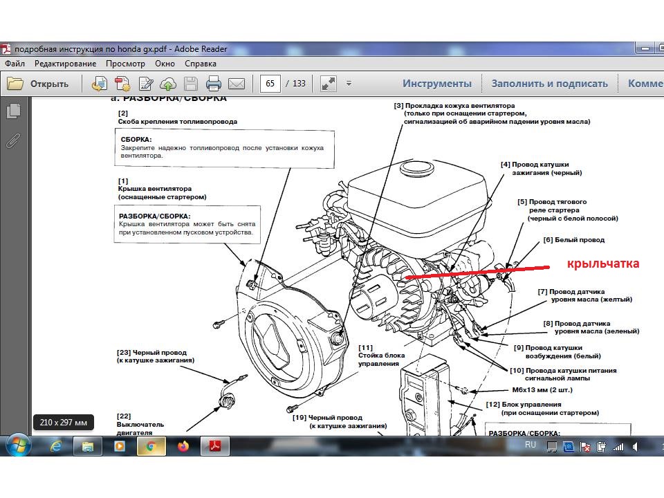Viewport: 664px width, 498px height.
Task: Open the Заполнить и подписать pane
Action: click(549, 84)
